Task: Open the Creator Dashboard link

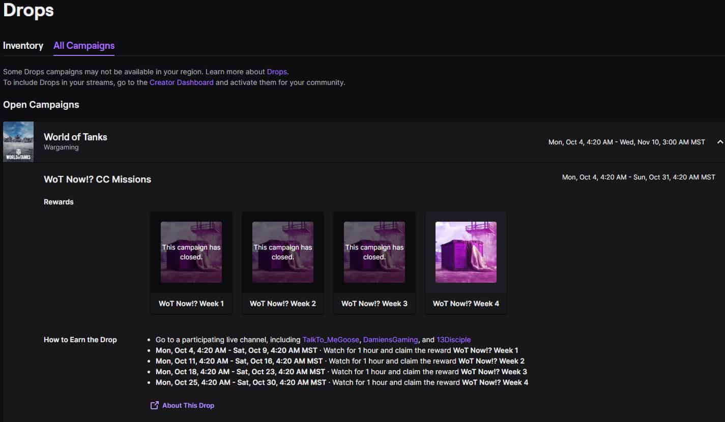Action: (182, 82)
